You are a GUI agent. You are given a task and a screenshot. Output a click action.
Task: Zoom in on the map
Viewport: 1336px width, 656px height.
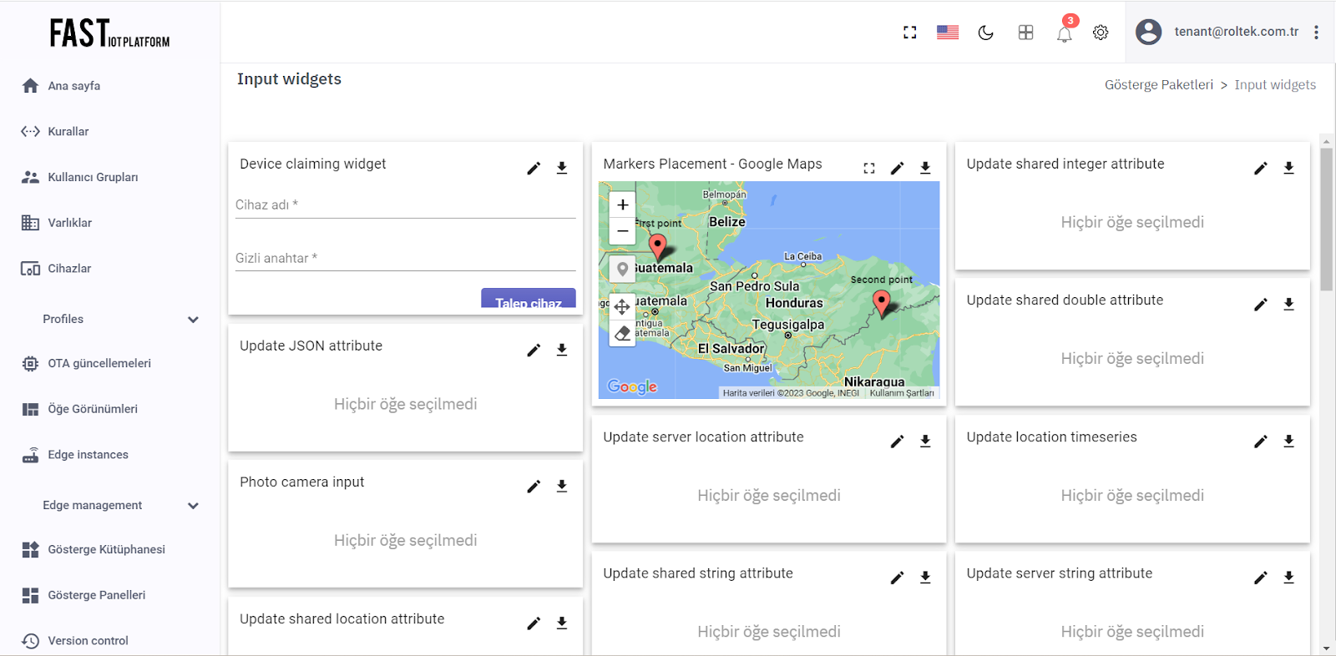point(622,204)
